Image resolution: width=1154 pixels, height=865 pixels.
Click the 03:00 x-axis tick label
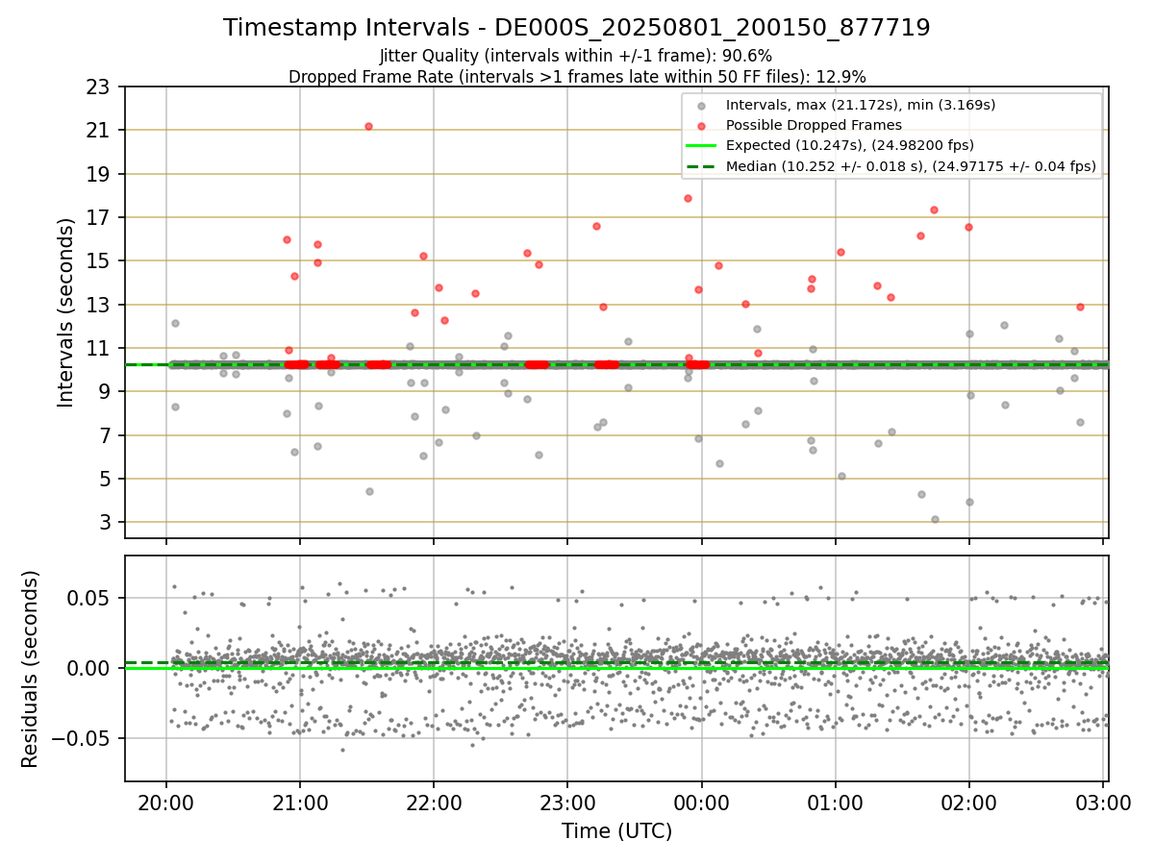tap(1102, 803)
